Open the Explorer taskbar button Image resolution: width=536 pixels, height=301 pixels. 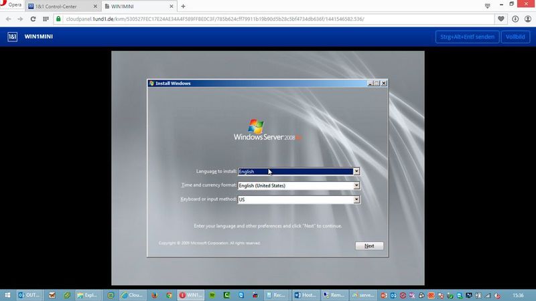coord(88,295)
